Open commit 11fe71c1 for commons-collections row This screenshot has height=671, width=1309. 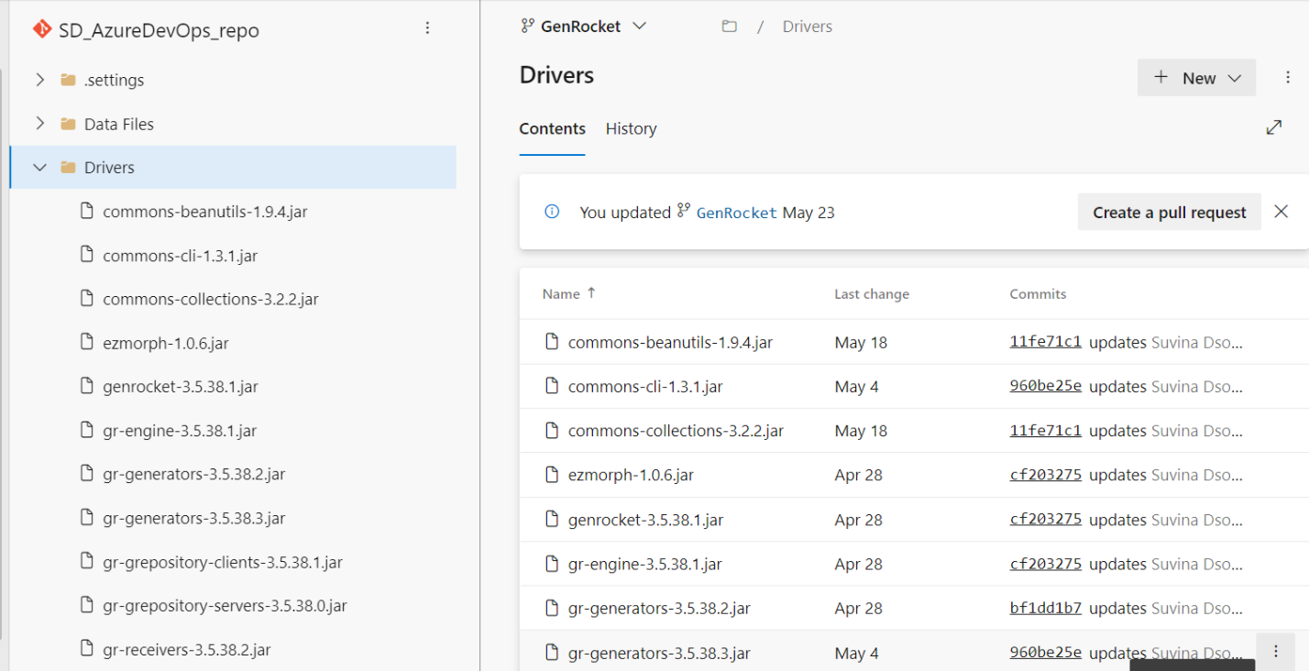point(1046,430)
